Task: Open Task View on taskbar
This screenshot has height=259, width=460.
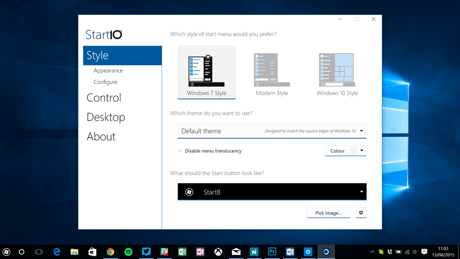Action: pyautogui.click(x=39, y=252)
